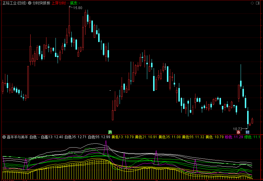Click the 上穿分时 indicator value label
The width and height of the screenshot is (263, 181).
pyautogui.click(x=60, y=3)
